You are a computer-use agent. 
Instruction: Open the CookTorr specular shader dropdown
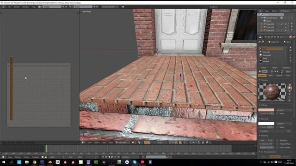tap(284, 124)
